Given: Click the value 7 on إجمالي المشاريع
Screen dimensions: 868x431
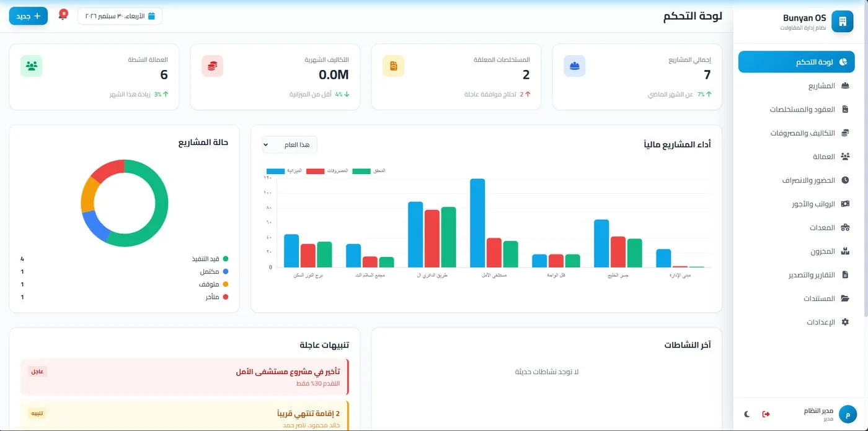Looking at the screenshot, I should (x=707, y=75).
